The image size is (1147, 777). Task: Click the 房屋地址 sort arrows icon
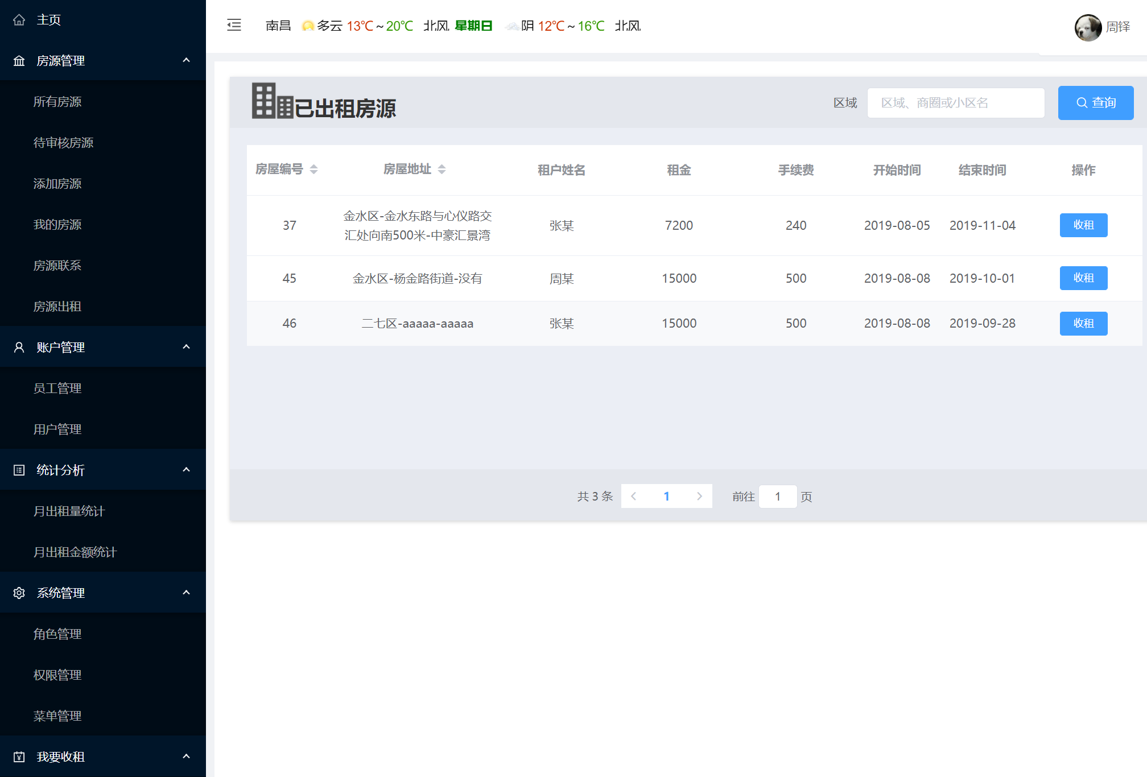click(x=442, y=170)
